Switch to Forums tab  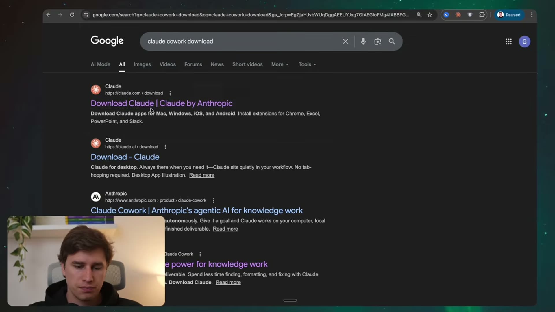[193, 64]
